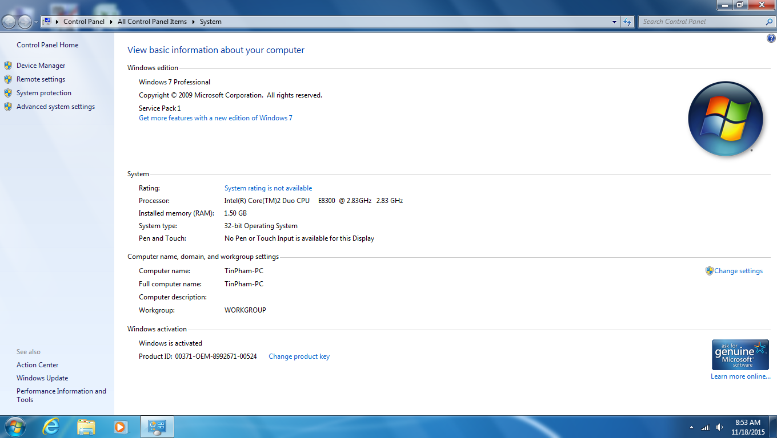Viewport: 777px width, 438px height.
Task: Click the search magnifier icon
Action: pyautogui.click(x=768, y=22)
